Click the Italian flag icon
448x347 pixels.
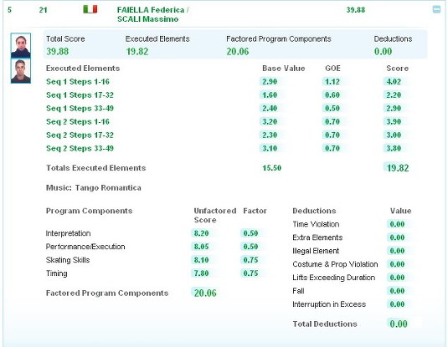(x=90, y=9)
